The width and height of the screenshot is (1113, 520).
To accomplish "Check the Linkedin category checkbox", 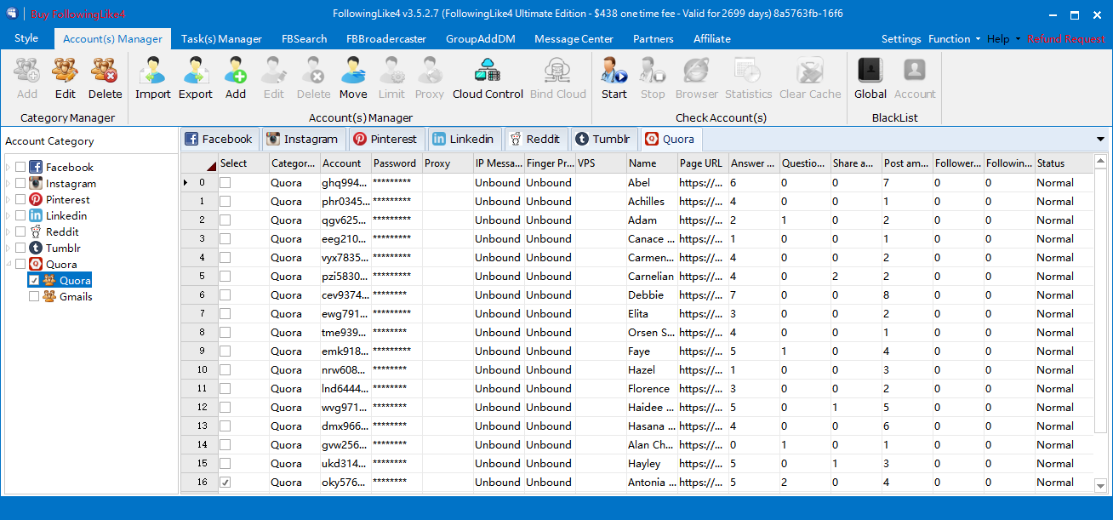I will click(x=20, y=216).
